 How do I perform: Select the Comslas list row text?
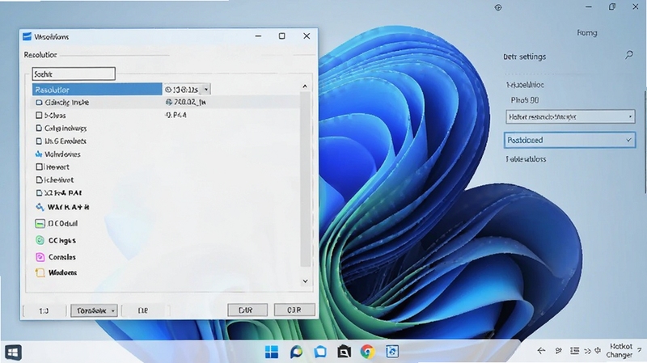click(62, 257)
